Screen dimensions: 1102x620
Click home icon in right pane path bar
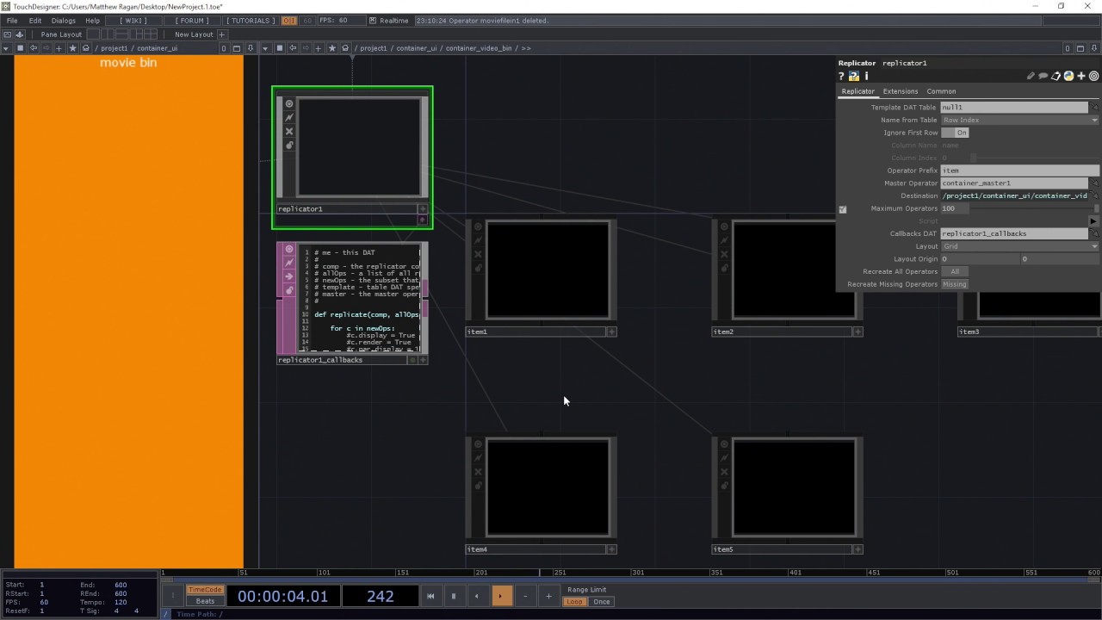click(x=345, y=48)
